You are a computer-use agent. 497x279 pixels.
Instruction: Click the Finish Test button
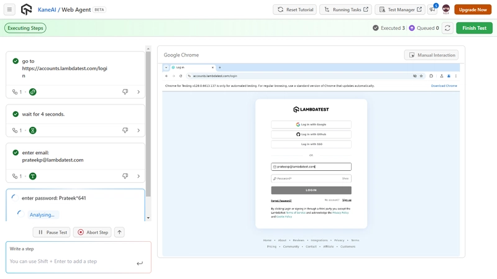point(474,28)
